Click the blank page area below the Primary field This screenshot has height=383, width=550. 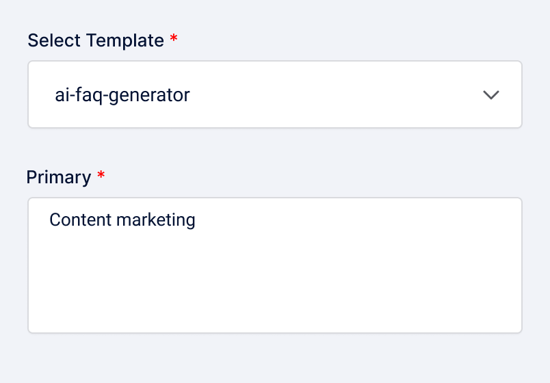click(274, 359)
